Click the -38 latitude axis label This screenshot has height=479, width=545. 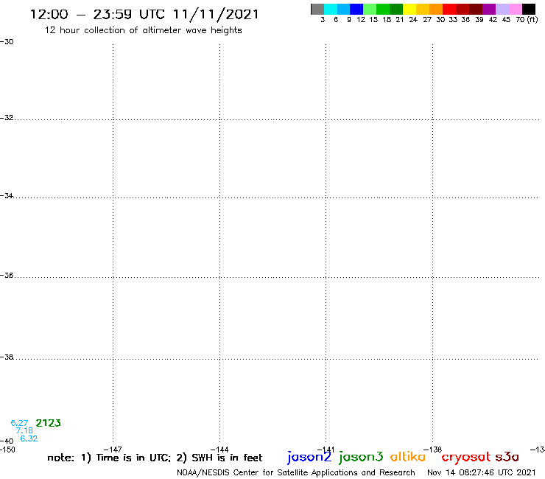(7, 357)
